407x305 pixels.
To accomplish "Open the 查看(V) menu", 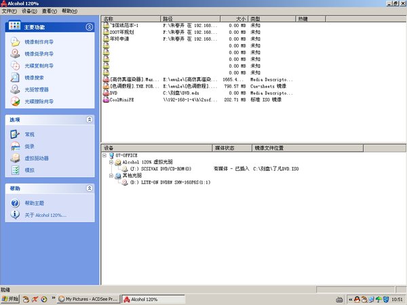I will (x=50, y=11).
